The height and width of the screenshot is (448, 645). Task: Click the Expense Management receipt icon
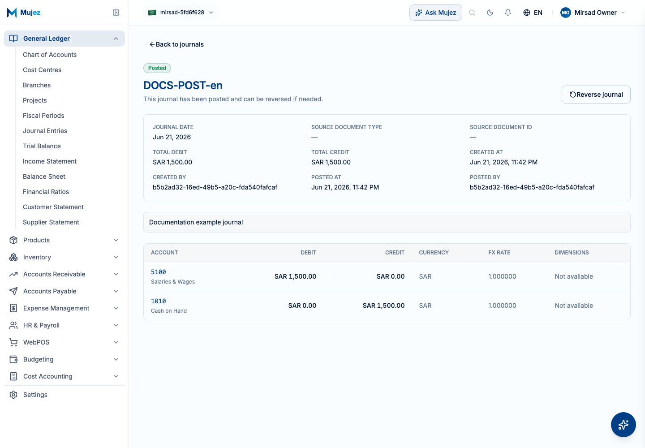[13, 308]
